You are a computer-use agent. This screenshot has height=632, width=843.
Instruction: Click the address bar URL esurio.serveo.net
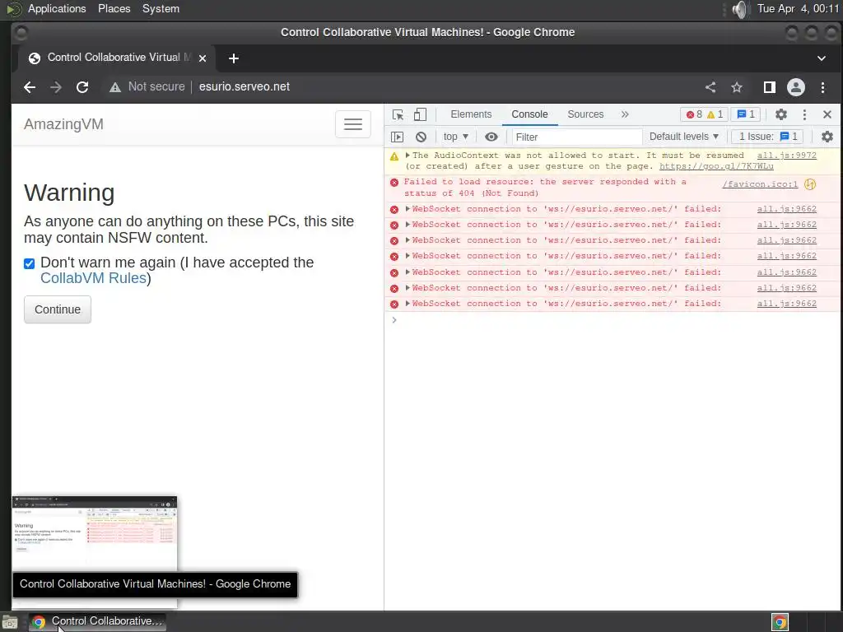(244, 86)
